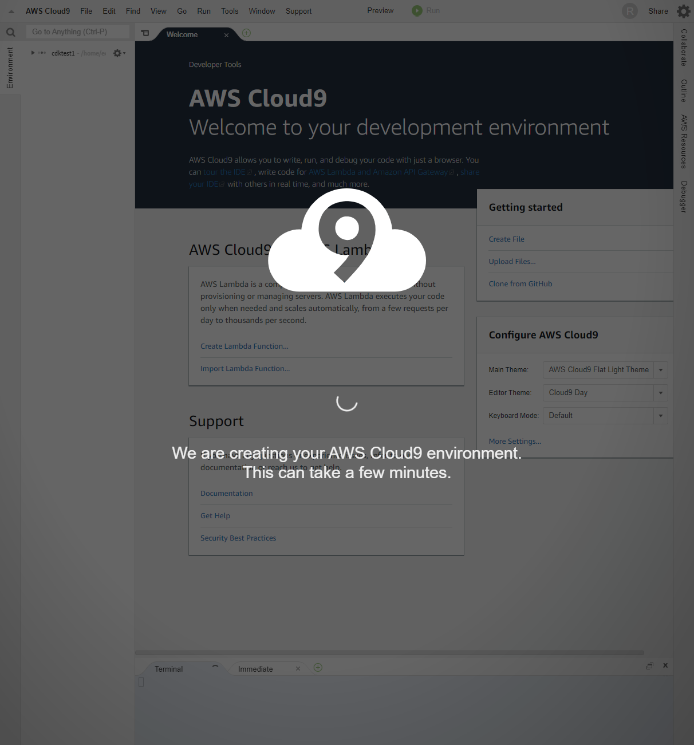Toggle the Outline side panel
The image size is (694, 745).
click(x=684, y=90)
